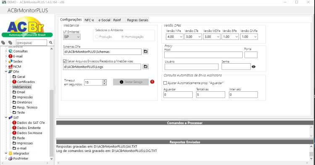Click the ACBr logo image
The image size is (315, 165).
(x=27, y=27)
